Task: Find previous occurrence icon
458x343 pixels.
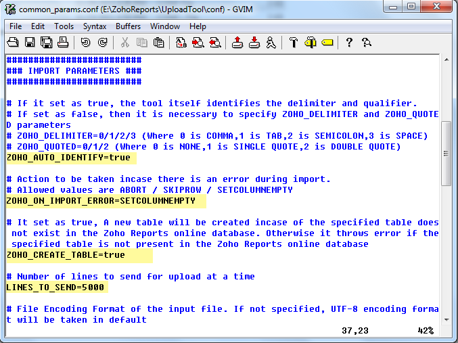Action: [215, 43]
